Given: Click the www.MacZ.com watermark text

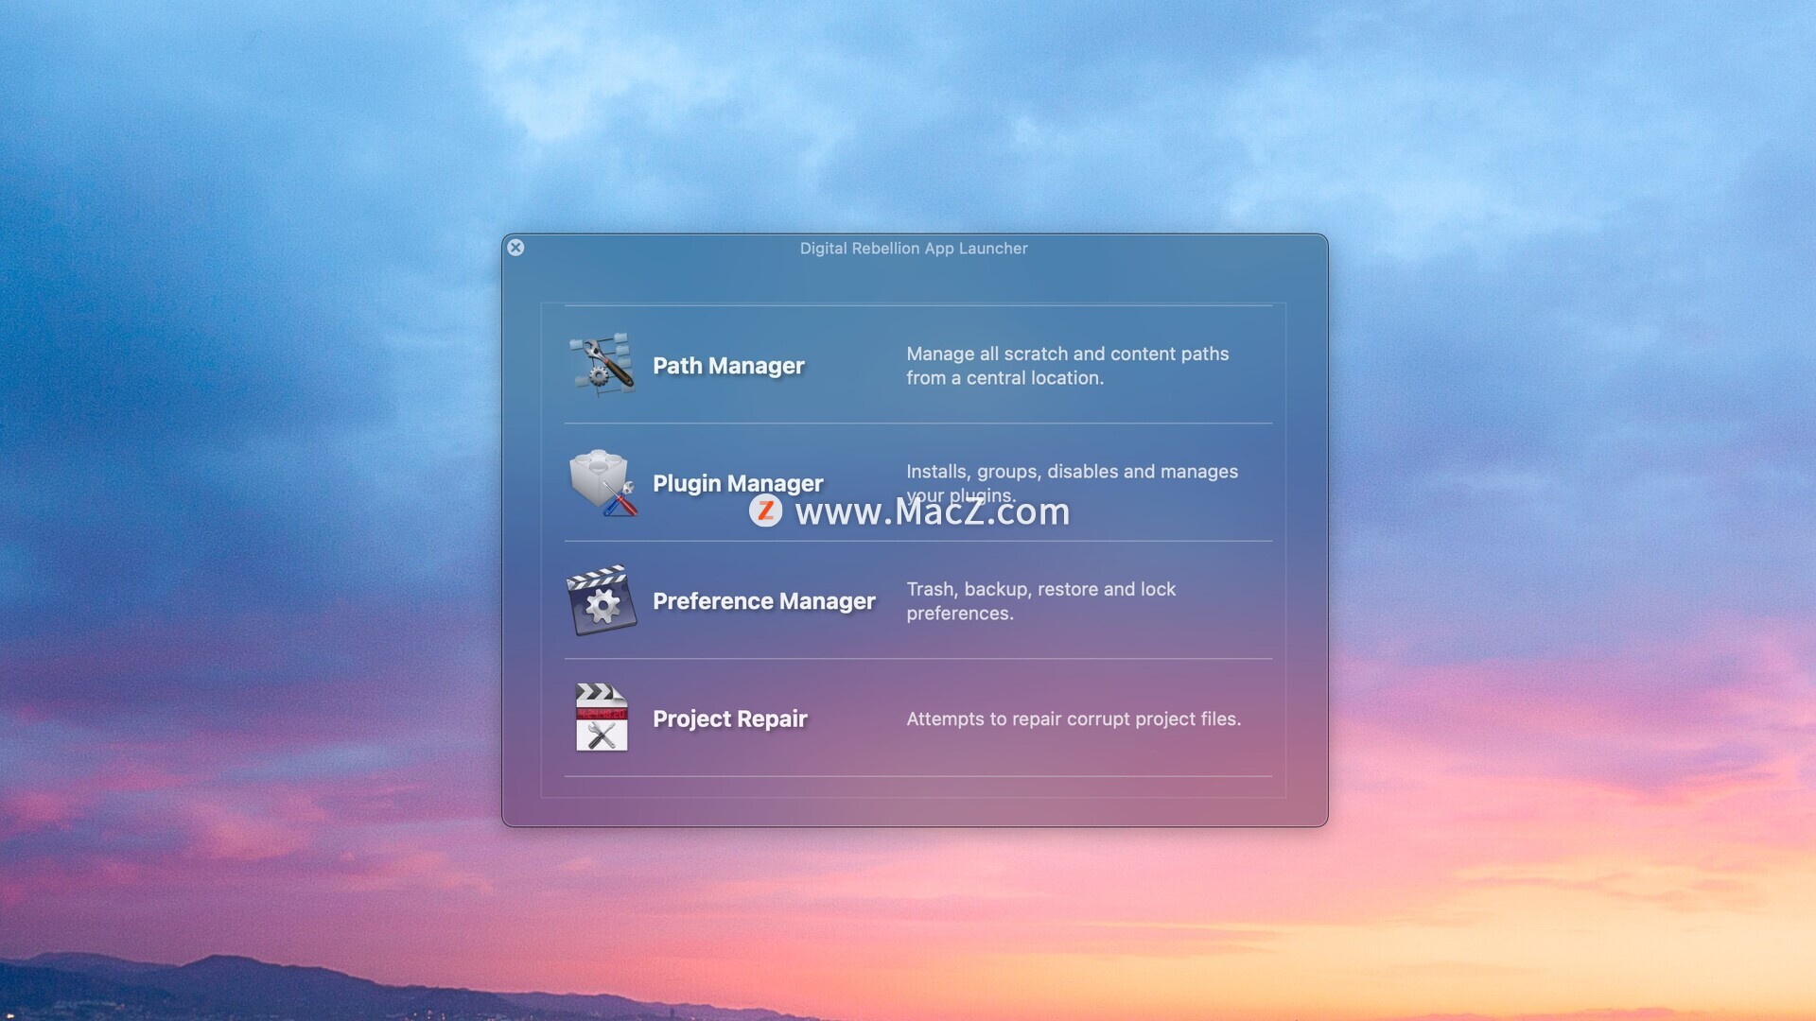Looking at the screenshot, I should [x=932, y=512].
